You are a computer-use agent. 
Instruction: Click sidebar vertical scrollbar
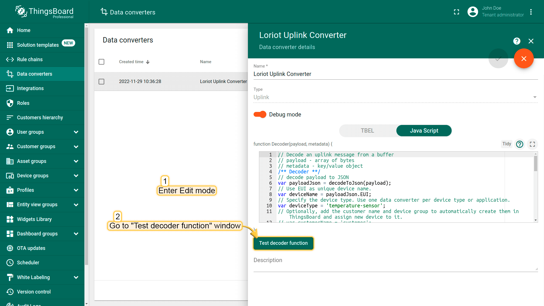(86, 146)
